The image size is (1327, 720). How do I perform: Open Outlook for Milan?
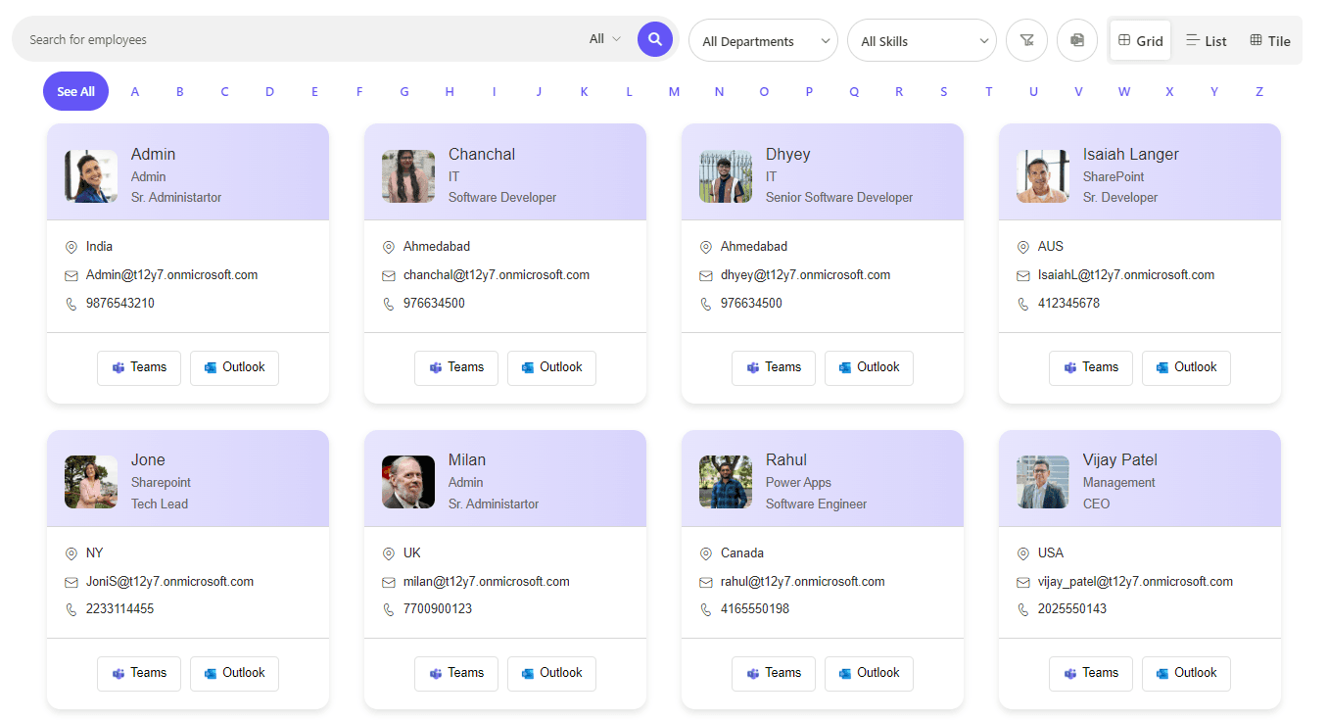[551, 673]
